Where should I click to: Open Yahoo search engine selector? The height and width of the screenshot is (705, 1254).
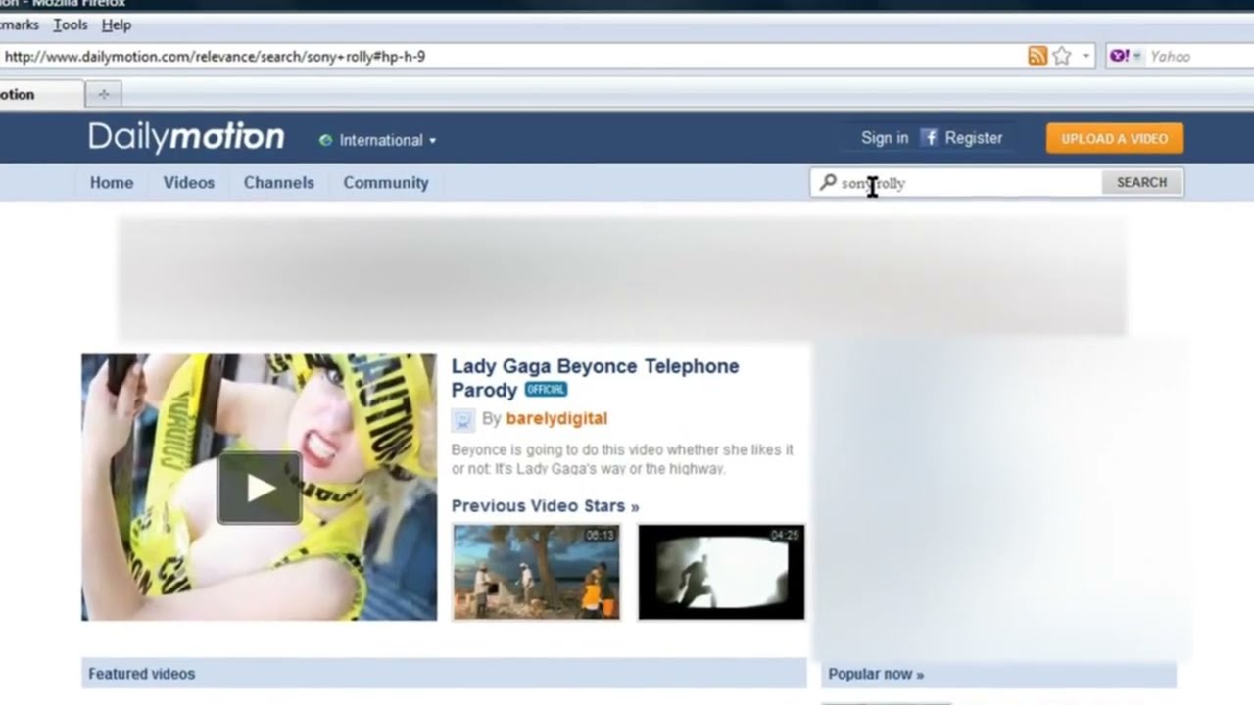pyautogui.click(x=1125, y=57)
